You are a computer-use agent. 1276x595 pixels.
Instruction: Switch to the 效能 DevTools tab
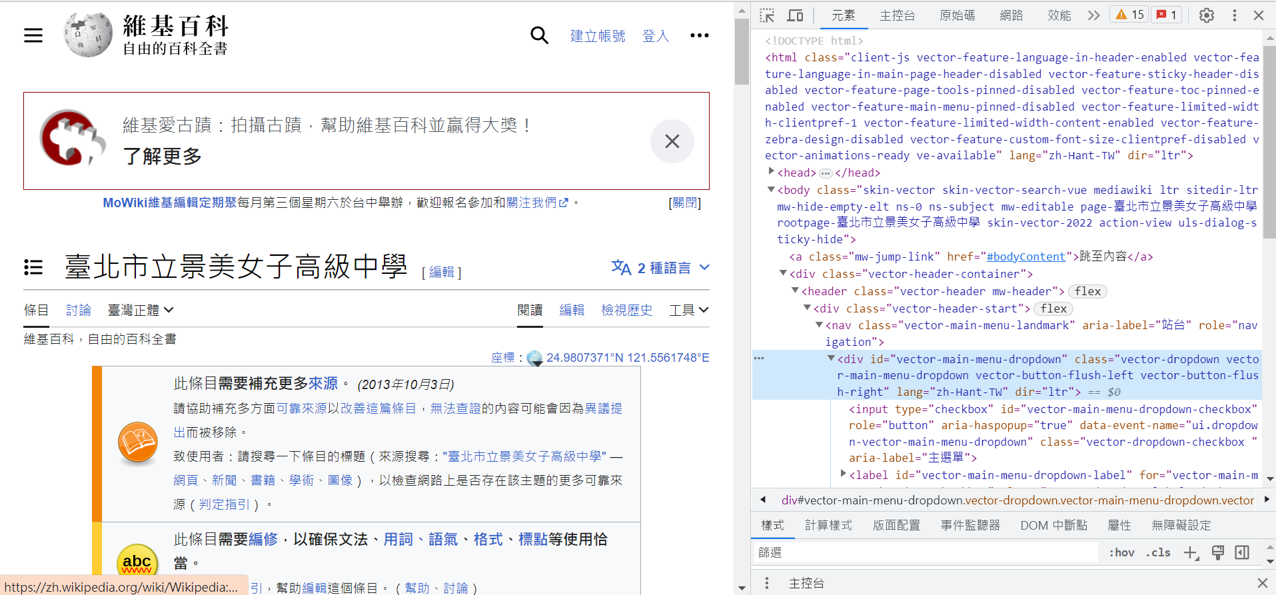tap(1059, 15)
